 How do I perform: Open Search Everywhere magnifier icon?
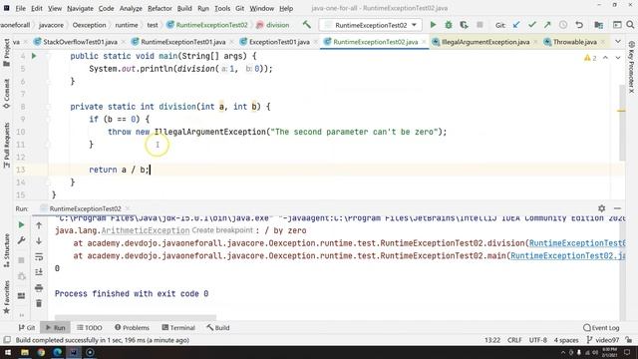coord(630,25)
